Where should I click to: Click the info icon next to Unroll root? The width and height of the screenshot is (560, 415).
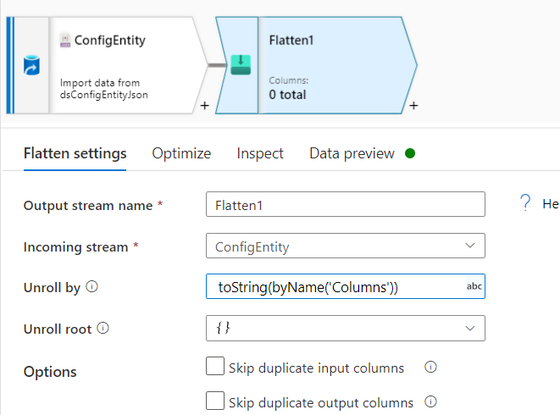pos(105,328)
